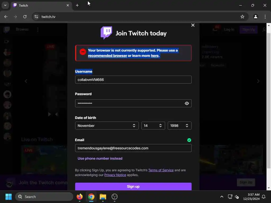The width and height of the screenshot is (271, 203).
Task: Click the taskbar Search box
Action: click(44, 197)
